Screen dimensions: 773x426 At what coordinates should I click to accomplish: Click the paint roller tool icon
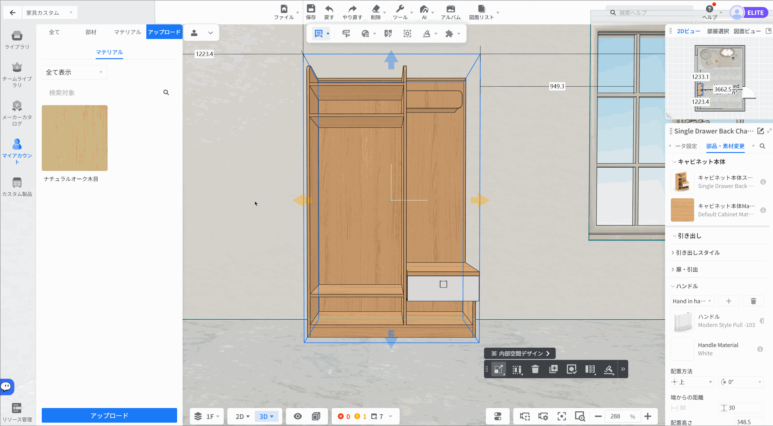[346, 34]
